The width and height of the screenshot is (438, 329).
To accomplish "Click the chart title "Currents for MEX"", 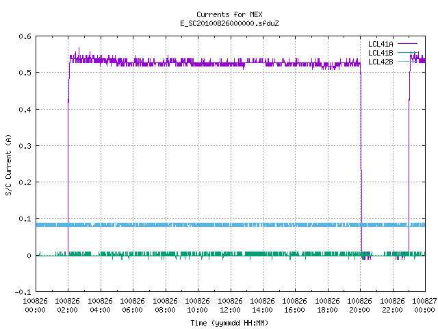I will click(x=229, y=14).
